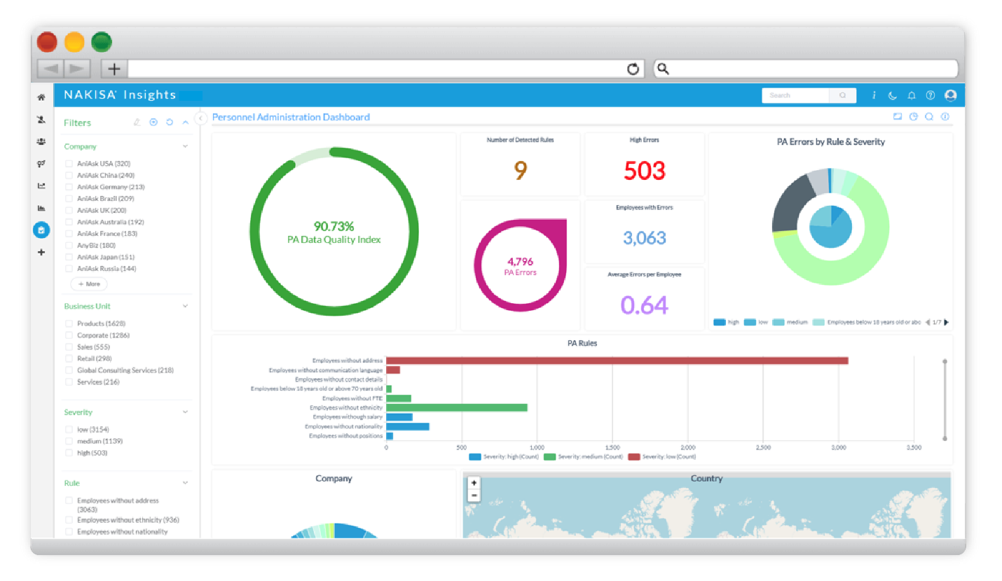Go to next page of chart legend

point(947,322)
